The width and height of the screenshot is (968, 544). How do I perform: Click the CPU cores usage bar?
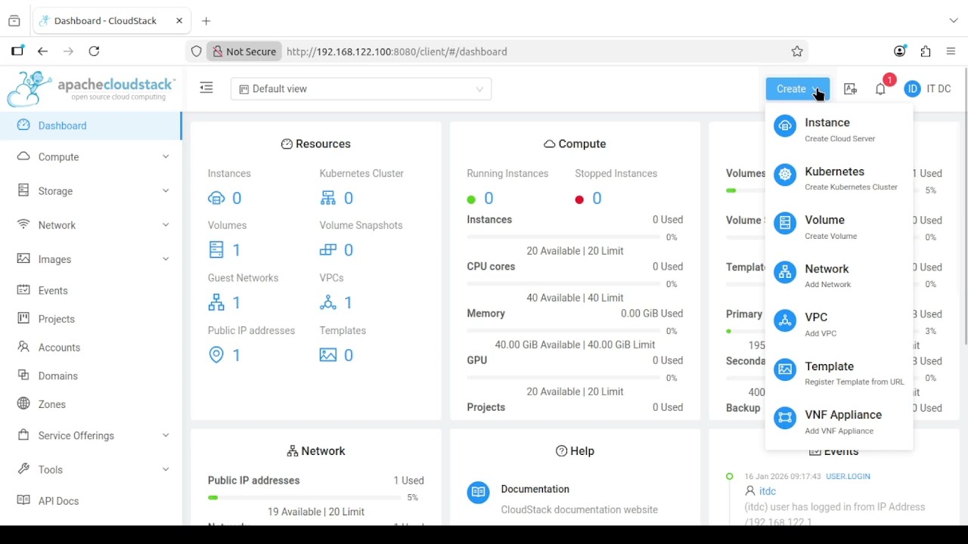click(x=563, y=284)
